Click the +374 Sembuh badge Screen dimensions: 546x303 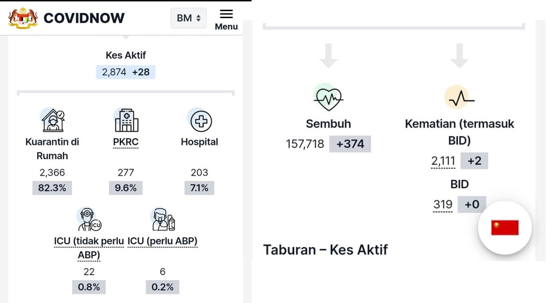(x=350, y=144)
